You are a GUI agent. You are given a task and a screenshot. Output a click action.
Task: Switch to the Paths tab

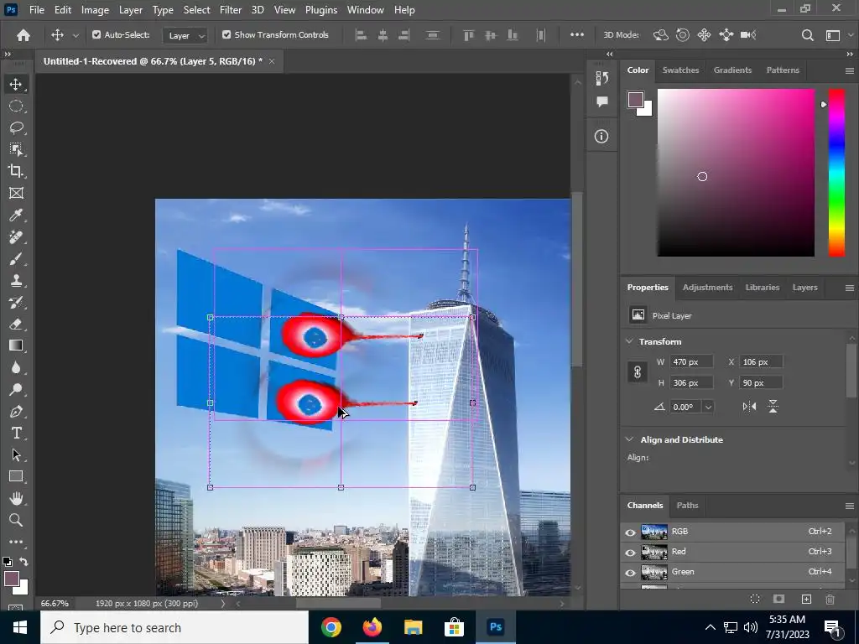(x=688, y=506)
